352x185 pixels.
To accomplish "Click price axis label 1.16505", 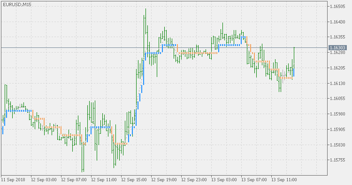I will [x=337, y=7].
